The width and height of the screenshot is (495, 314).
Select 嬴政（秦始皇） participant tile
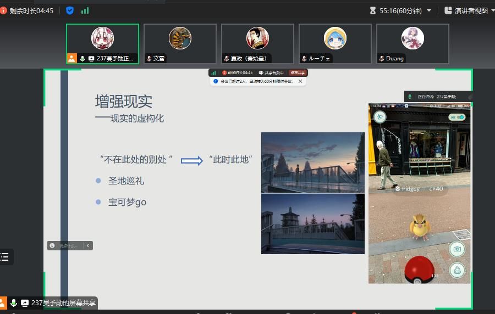click(257, 44)
